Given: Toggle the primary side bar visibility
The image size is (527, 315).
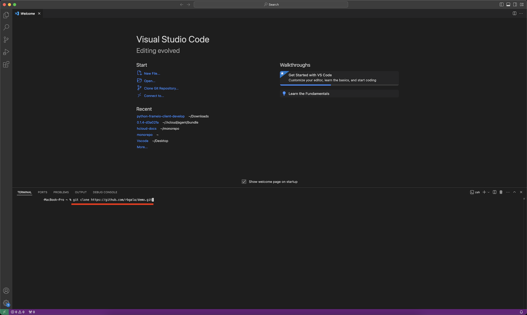Looking at the screenshot, I should 502,4.
